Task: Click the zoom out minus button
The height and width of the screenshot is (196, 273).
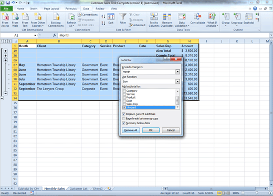Action: 243,193
